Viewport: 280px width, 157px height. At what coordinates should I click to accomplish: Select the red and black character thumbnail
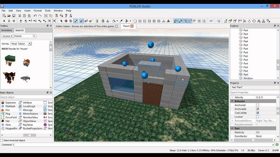pyautogui.click(x=9, y=77)
